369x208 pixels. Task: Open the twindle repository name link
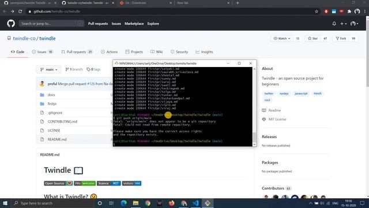click(x=47, y=39)
